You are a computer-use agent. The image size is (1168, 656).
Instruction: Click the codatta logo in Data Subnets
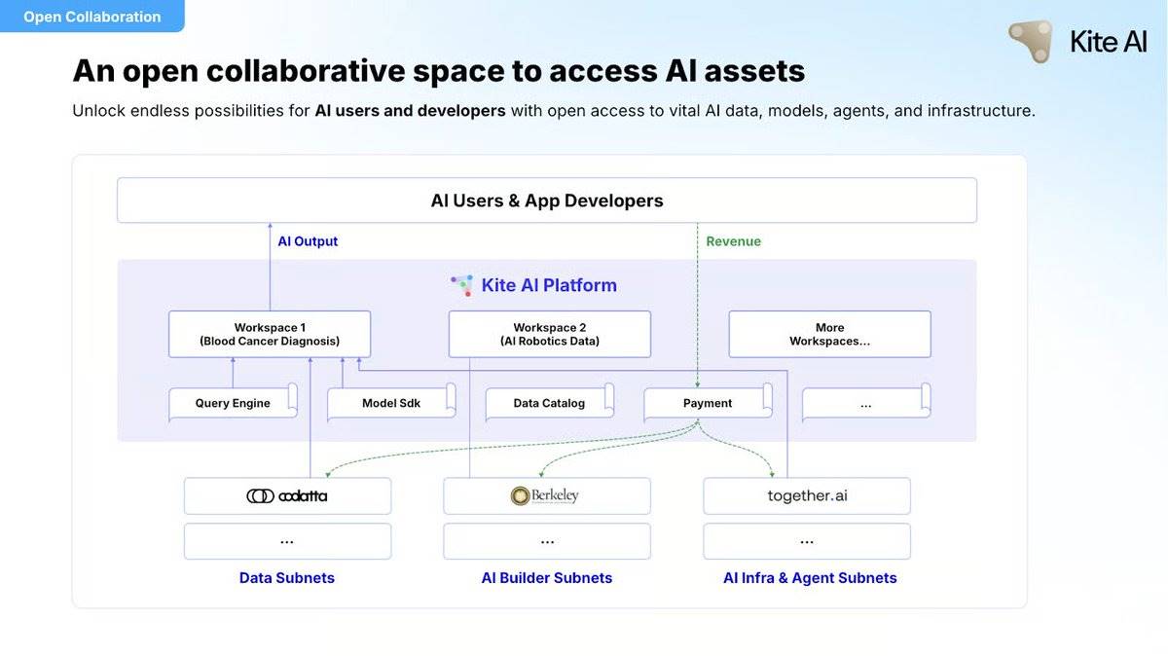pyautogui.click(x=287, y=495)
